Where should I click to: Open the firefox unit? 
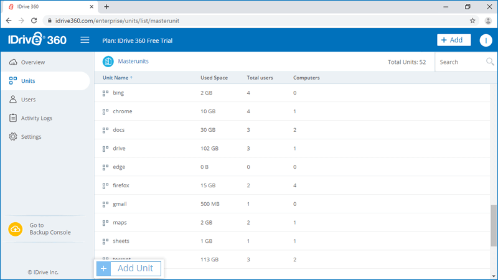(x=121, y=185)
